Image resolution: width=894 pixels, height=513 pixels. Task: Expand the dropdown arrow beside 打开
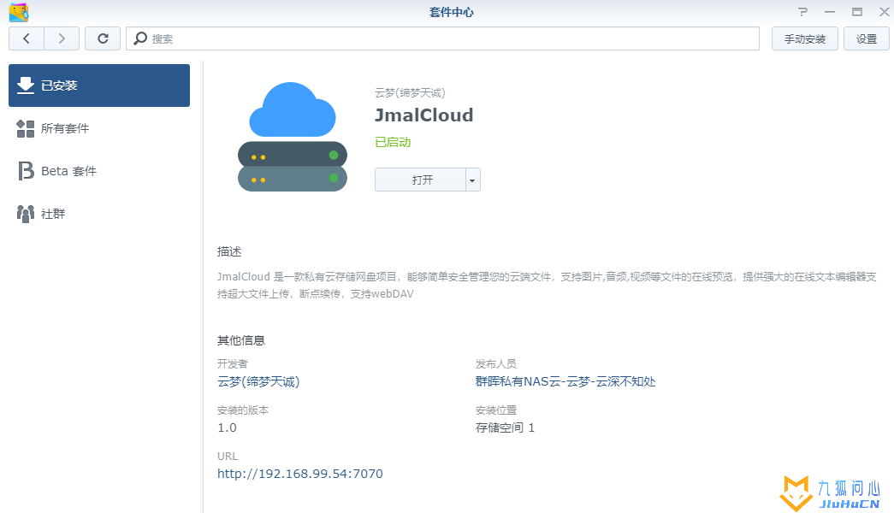(472, 180)
